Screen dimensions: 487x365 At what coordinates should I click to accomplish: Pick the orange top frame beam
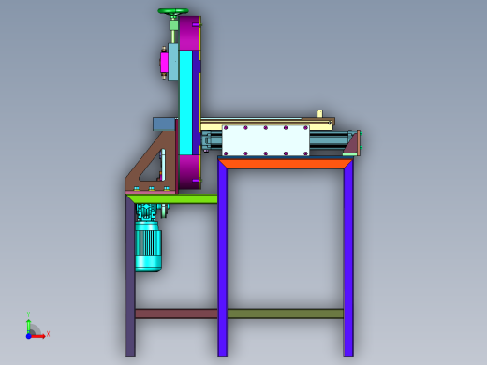[286, 164]
